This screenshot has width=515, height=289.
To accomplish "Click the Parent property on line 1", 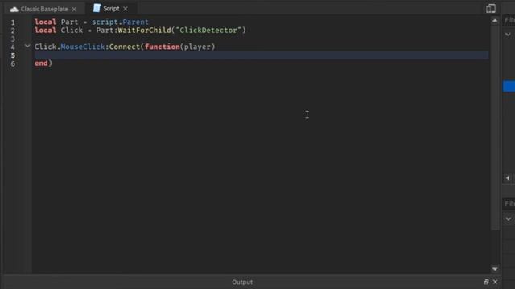I will point(136,22).
